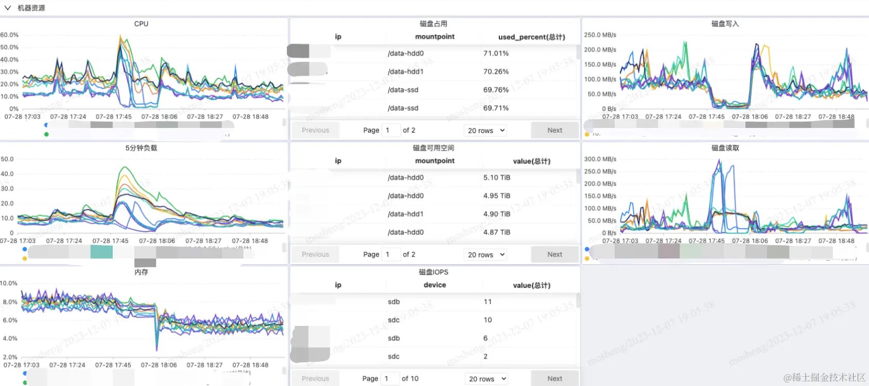Screen dimensions: 869x386
Task: Open the 磁盘IOPS panel title
Action: (433, 272)
